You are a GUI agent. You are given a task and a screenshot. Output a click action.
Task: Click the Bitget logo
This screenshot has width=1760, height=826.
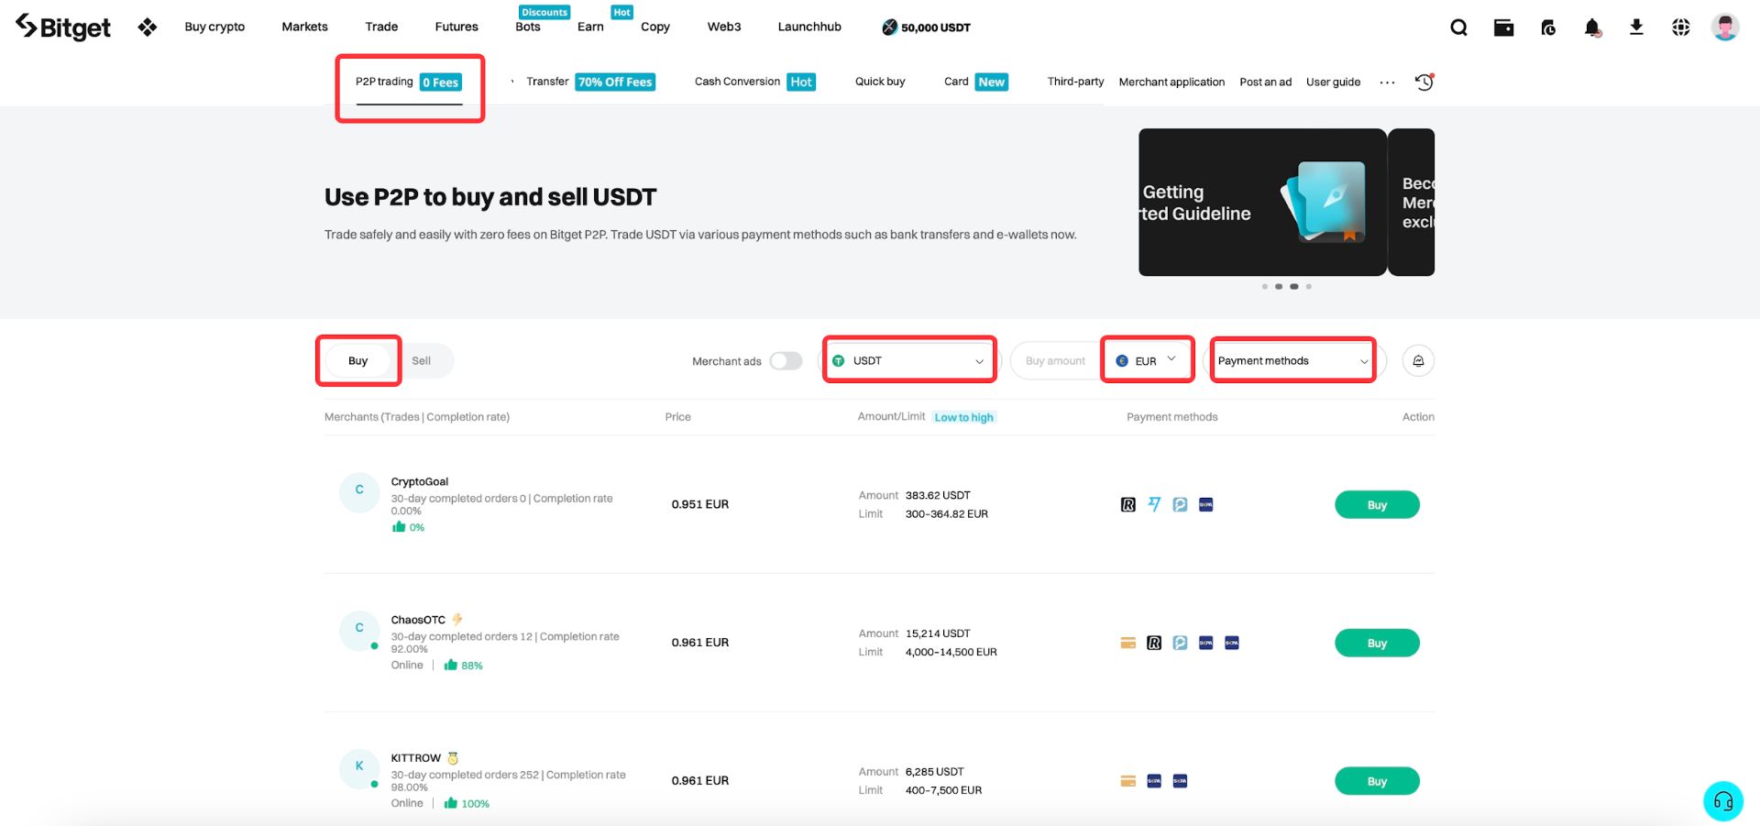63,28
